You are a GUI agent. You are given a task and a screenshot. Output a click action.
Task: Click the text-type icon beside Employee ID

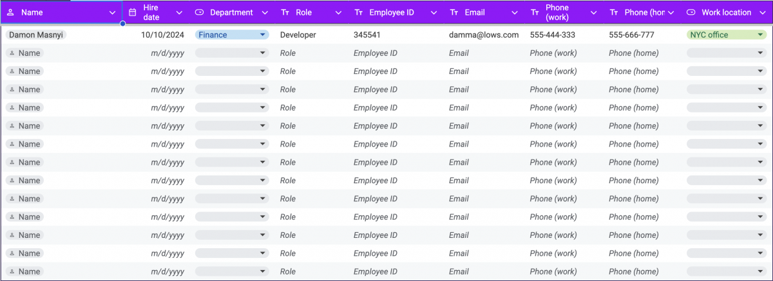[x=359, y=12]
